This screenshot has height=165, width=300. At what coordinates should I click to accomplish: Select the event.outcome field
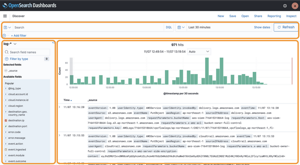tap(17, 161)
